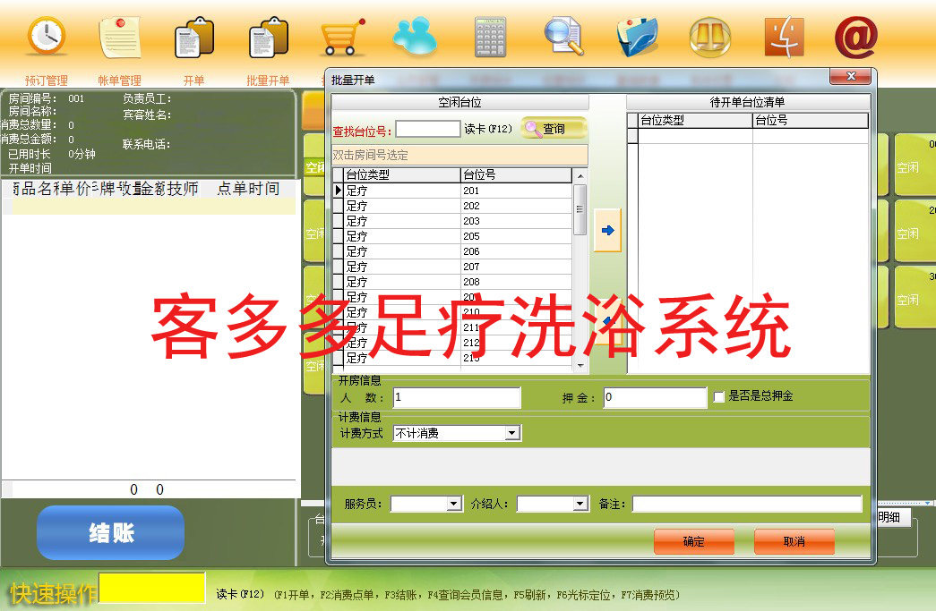The image size is (936, 611).
Task: Click the 确定 button
Action: 694,541
